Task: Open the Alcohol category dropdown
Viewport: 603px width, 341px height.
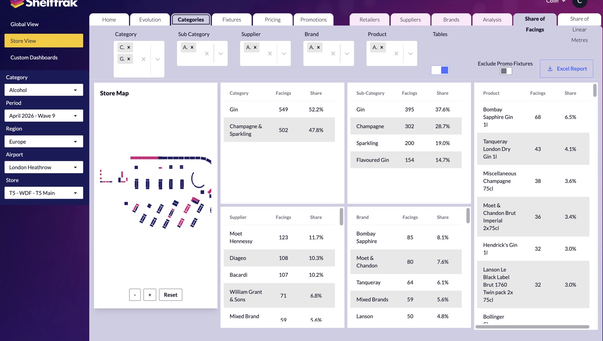Action: click(43, 90)
